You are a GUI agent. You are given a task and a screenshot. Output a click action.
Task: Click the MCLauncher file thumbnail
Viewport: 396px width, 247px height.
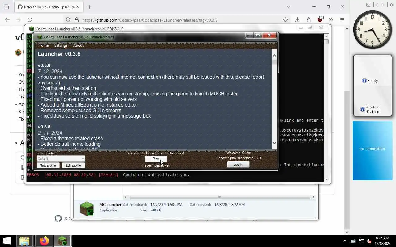[x=87, y=208]
